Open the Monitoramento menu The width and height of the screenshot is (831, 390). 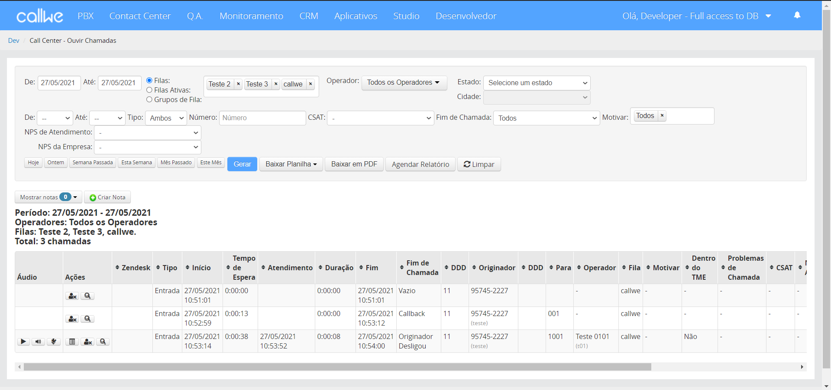251,16
